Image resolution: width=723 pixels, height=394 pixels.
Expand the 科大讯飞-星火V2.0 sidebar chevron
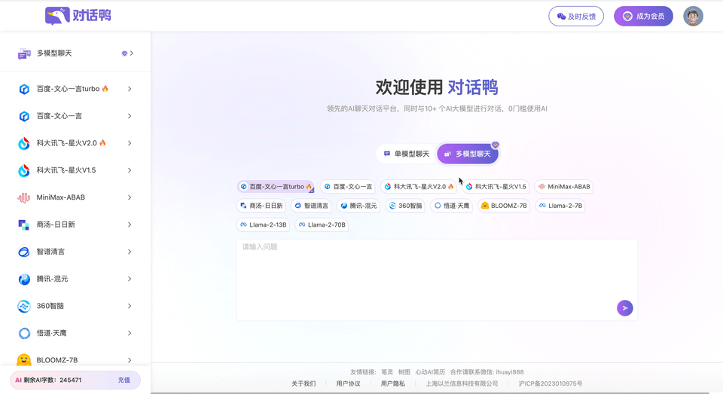[x=130, y=143]
